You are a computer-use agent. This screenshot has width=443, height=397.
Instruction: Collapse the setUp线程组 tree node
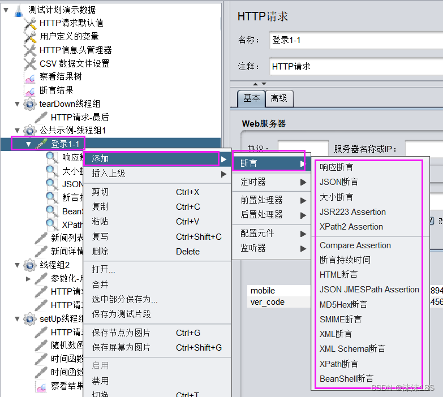17,319
